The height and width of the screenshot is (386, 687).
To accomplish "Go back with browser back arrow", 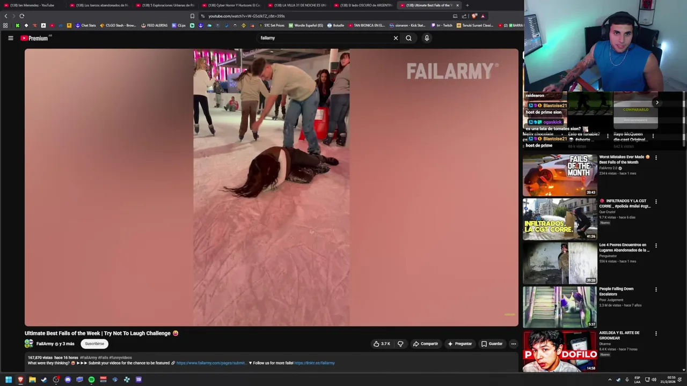I will (x=6, y=16).
